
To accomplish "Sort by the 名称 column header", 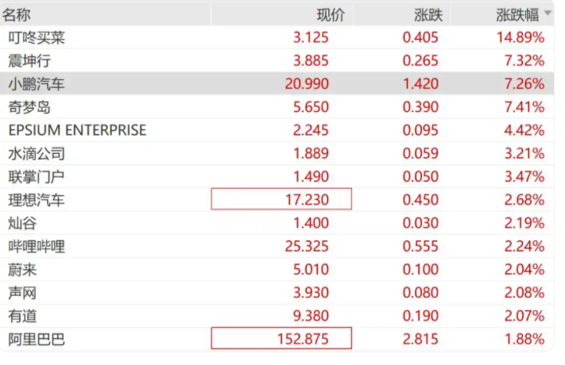I will coord(17,13).
